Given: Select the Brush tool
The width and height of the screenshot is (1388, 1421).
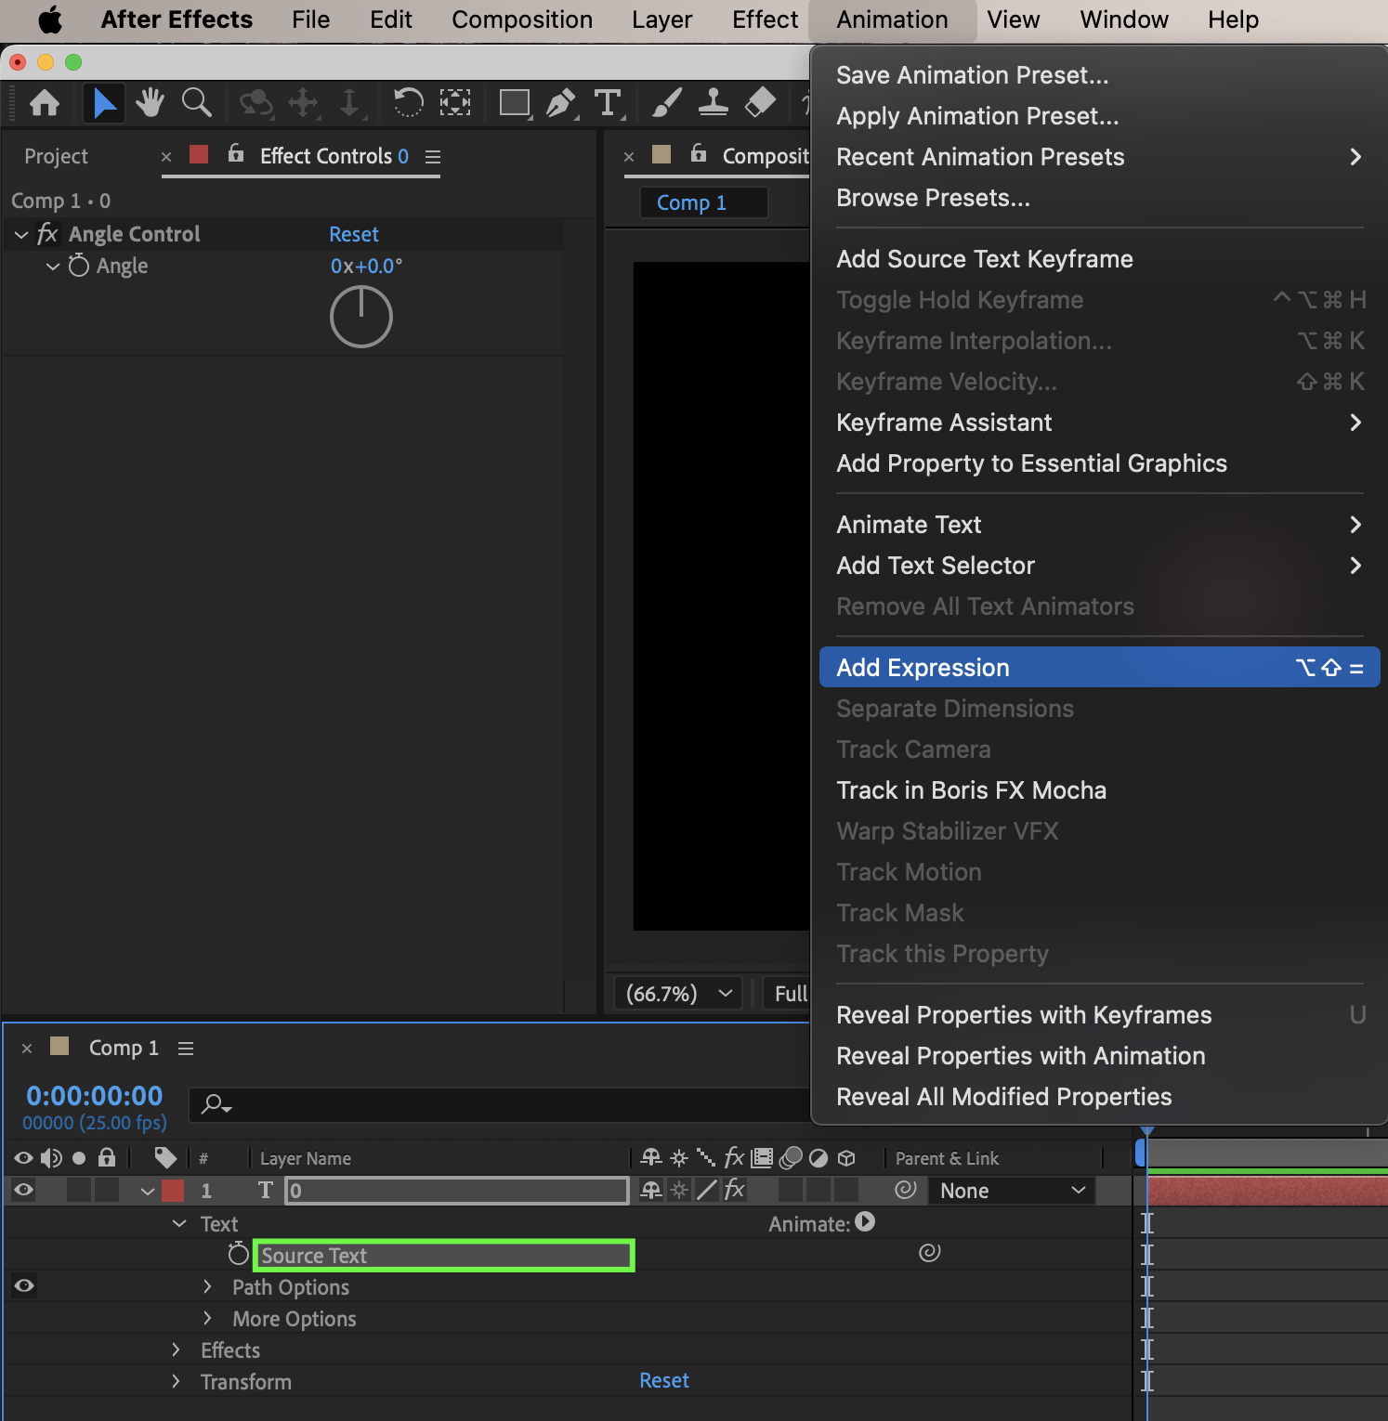Looking at the screenshot, I should (666, 102).
